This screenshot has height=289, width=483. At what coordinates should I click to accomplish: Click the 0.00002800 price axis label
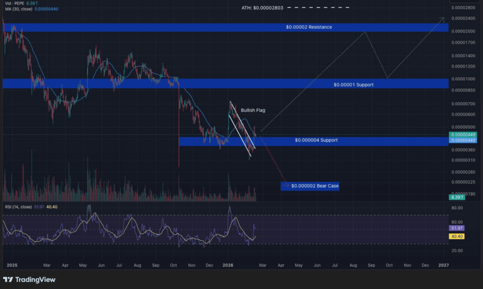coord(463,8)
